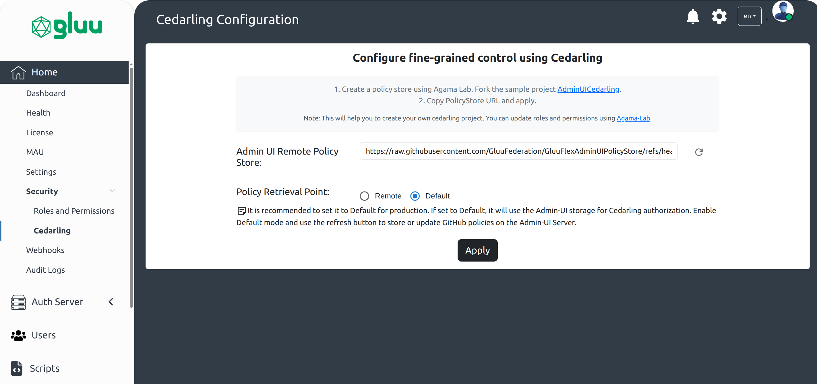817x384 pixels.
Task: Expand the Auth Server chevron
Action: 111,302
